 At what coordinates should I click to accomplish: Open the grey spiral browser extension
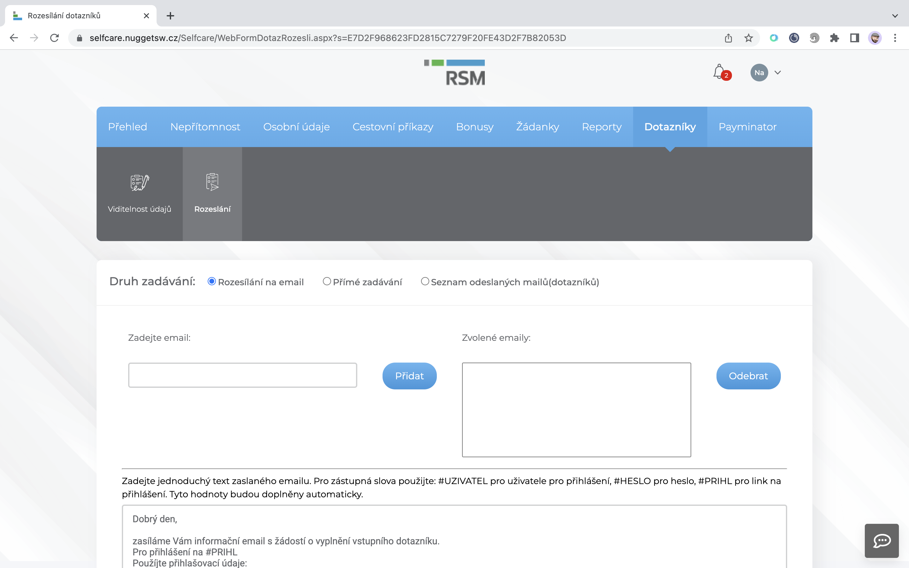click(x=814, y=38)
